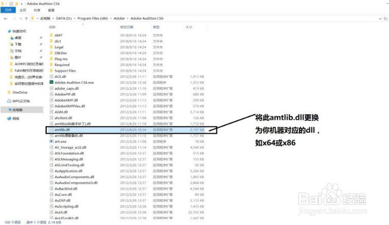Switch to the 查看 ribbon tab
This screenshot has width=389, height=225.
(51, 10)
